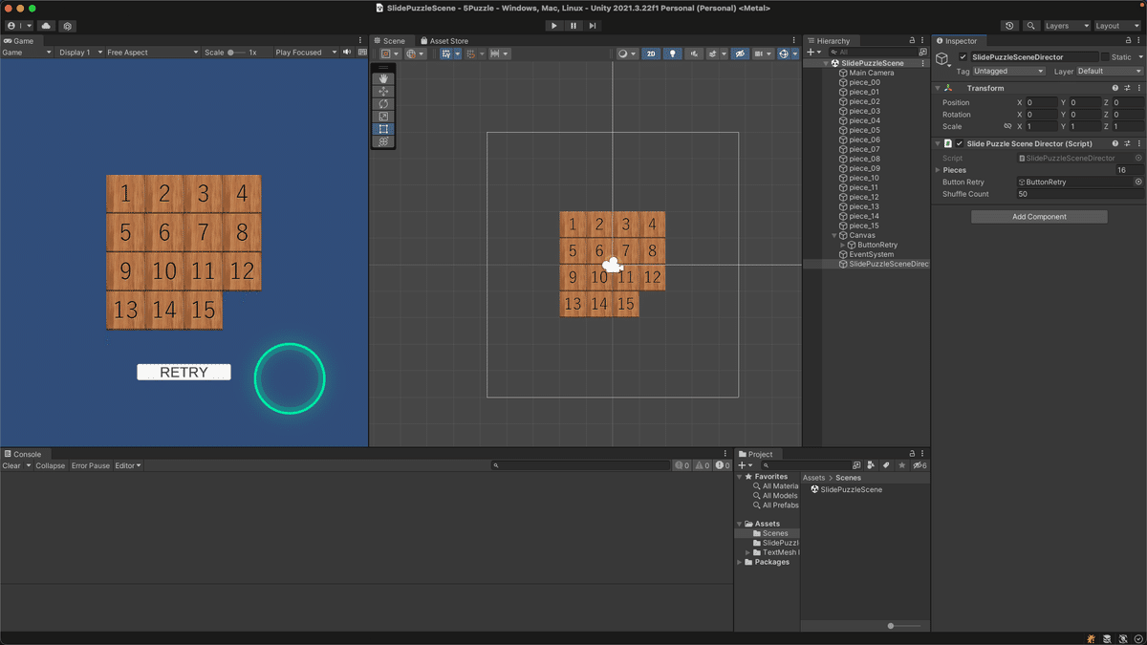Select the Rotate tool

(x=383, y=101)
